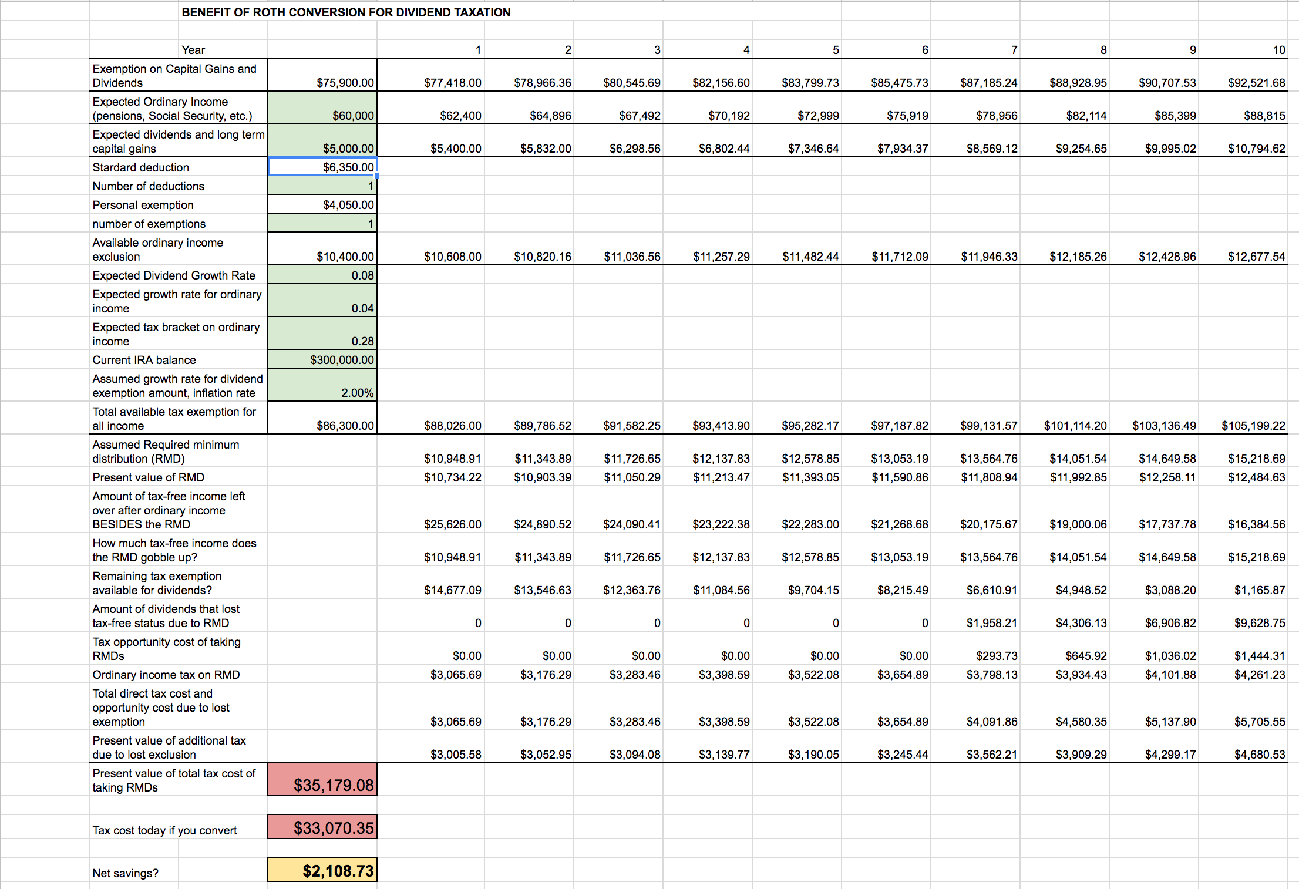Click the Expected Dividend Growth Rate cell 0.08
The height and width of the screenshot is (889, 1299).
pyautogui.click(x=322, y=275)
